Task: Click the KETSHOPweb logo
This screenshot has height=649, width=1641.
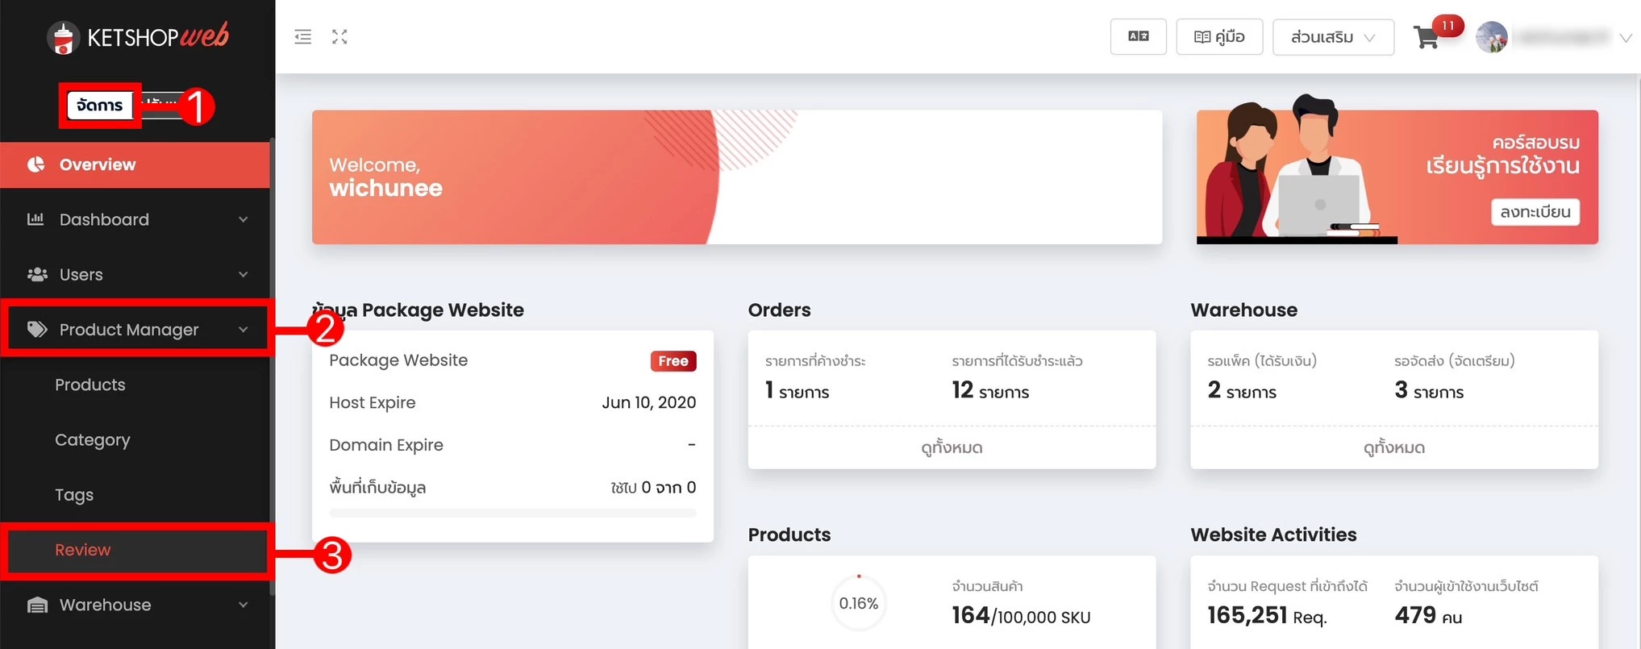Action: click(x=138, y=36)
